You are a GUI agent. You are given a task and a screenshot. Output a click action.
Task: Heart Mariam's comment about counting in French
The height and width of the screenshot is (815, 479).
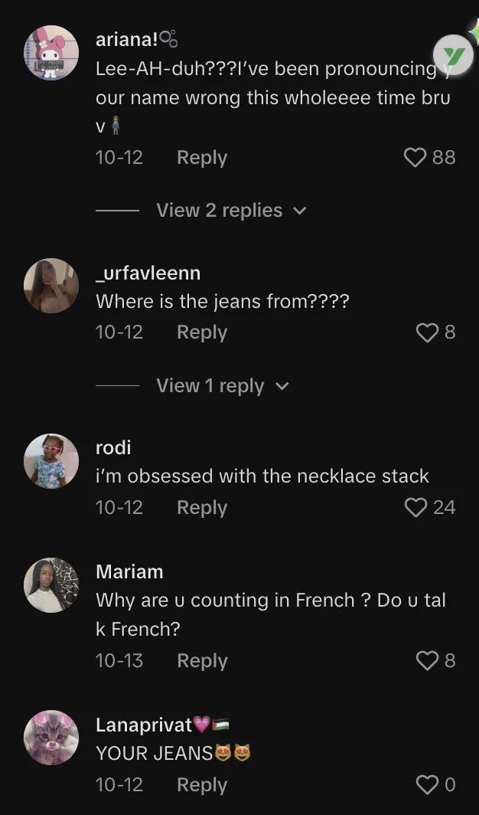tap(426, 661)
